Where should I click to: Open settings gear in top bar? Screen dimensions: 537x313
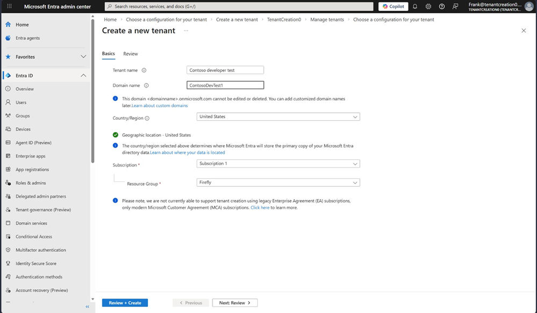tap(428, 6)
